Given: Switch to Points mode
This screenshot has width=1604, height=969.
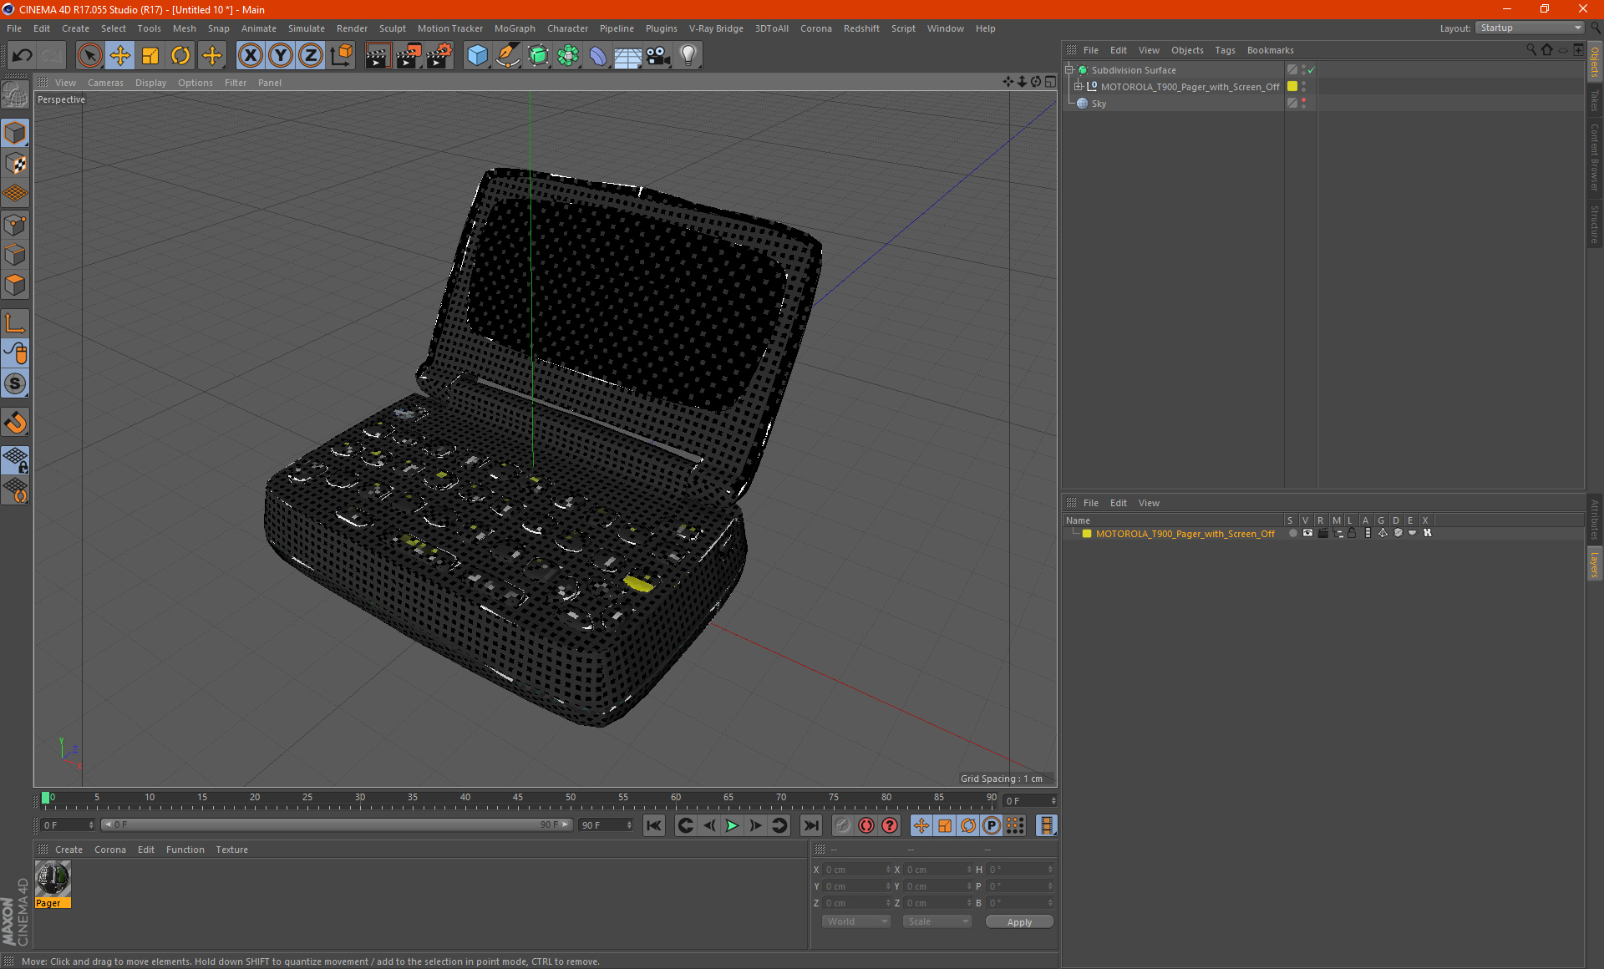Looking at the screenshot, I should (x=15, y=225).
